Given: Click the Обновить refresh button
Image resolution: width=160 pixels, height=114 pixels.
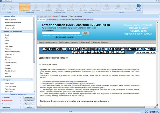Looking at the screenshot, I should point(63,16).
